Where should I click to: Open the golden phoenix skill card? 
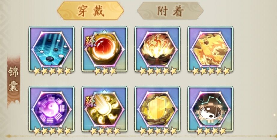[211, 49]
